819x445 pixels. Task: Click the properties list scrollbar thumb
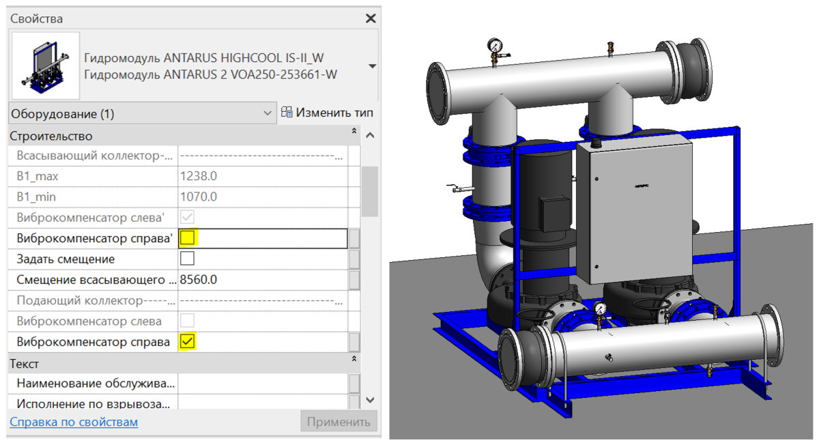[370, 191]
